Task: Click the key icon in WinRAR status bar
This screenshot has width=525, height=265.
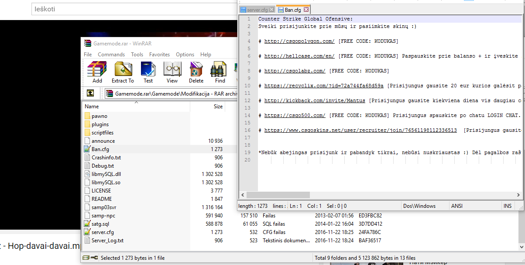Action: tap(94, 258)
